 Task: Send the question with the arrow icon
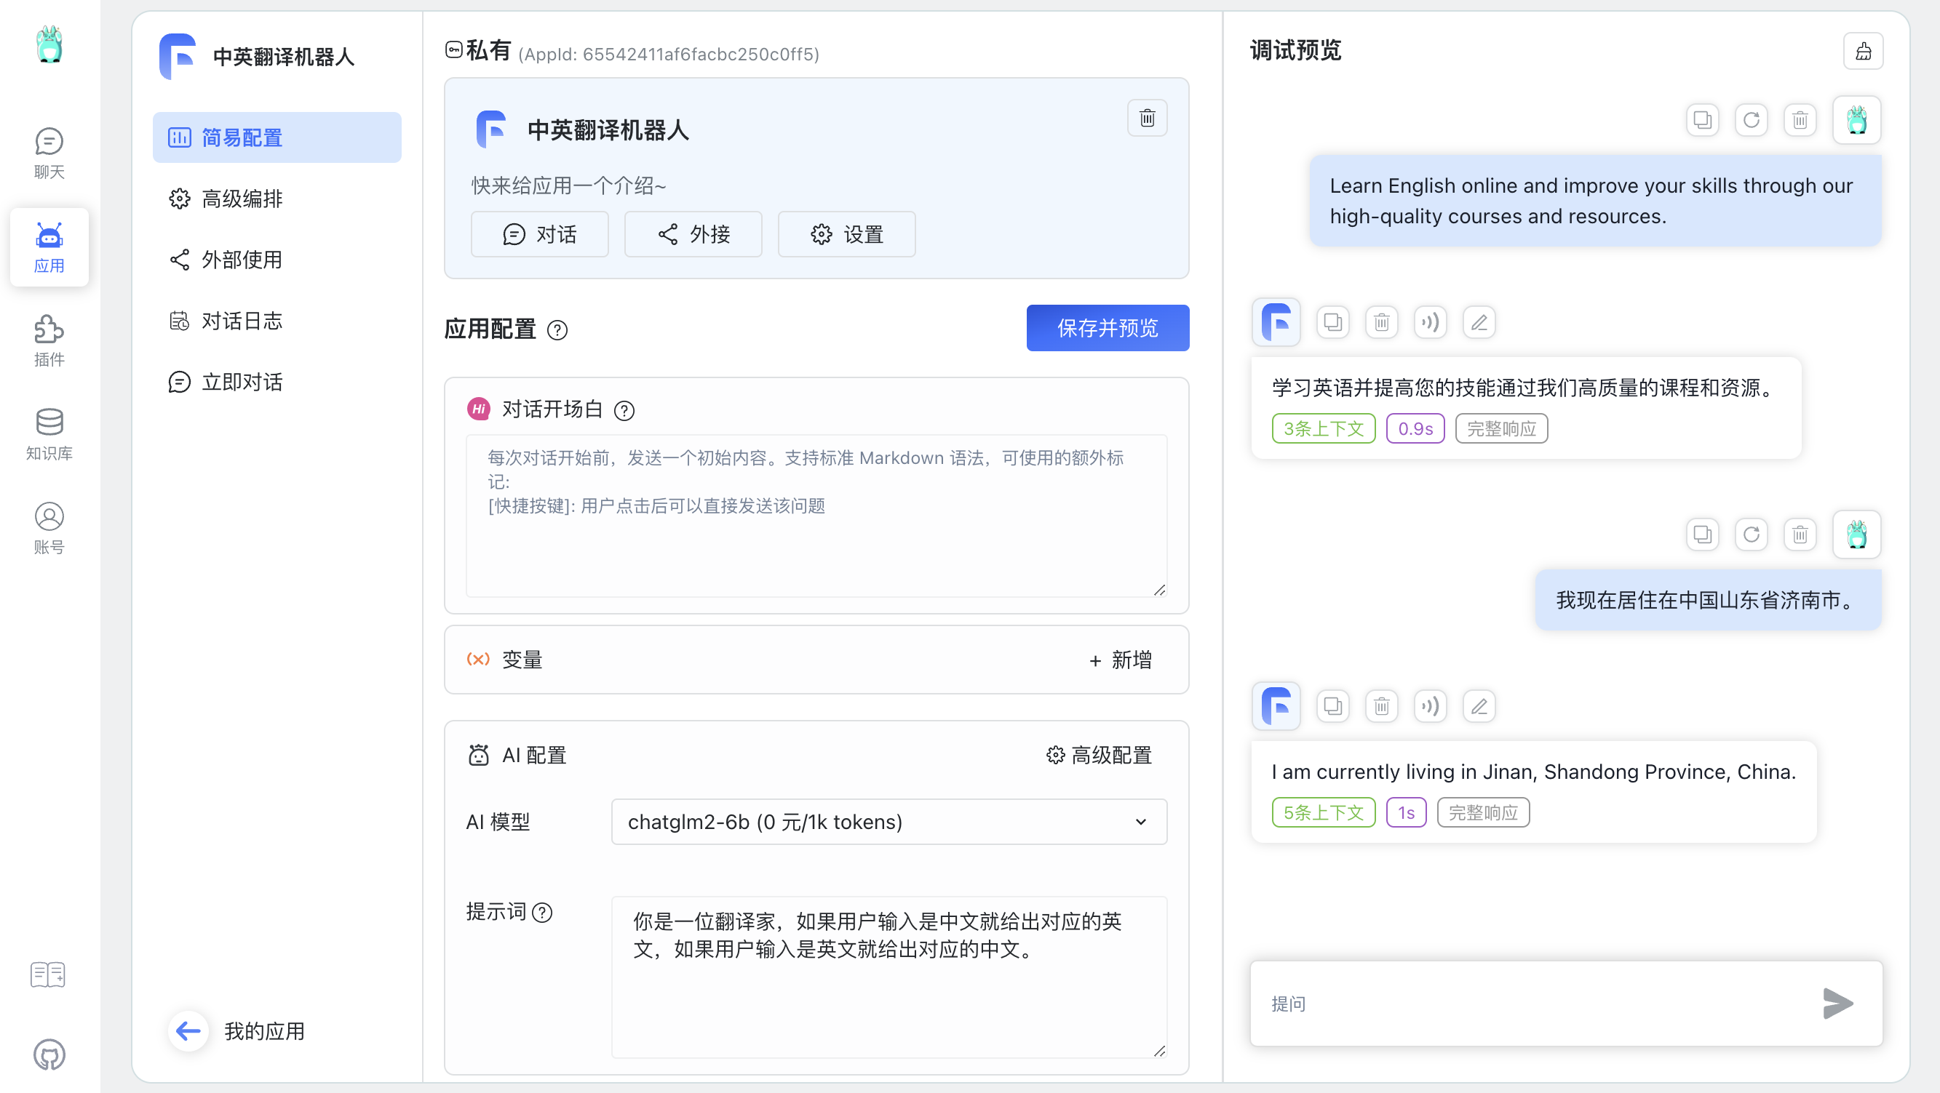tap(1837, 1003)
